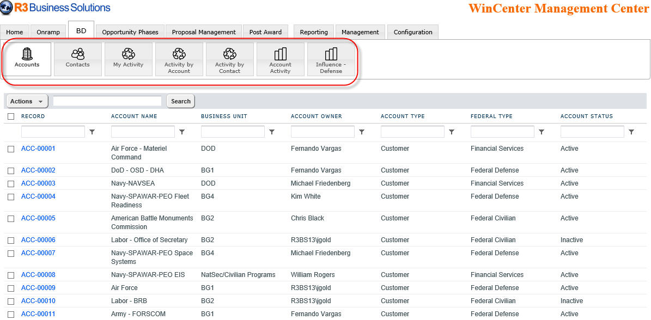Expand the Actions dropdown

[27, 101]
